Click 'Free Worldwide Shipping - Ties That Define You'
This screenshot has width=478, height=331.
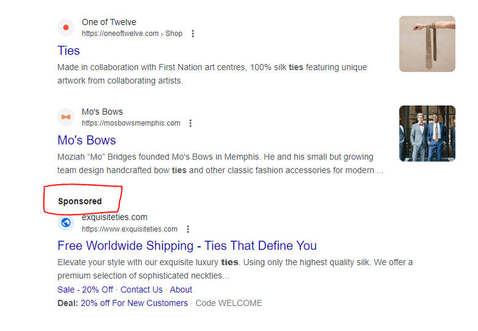point(187,246)
